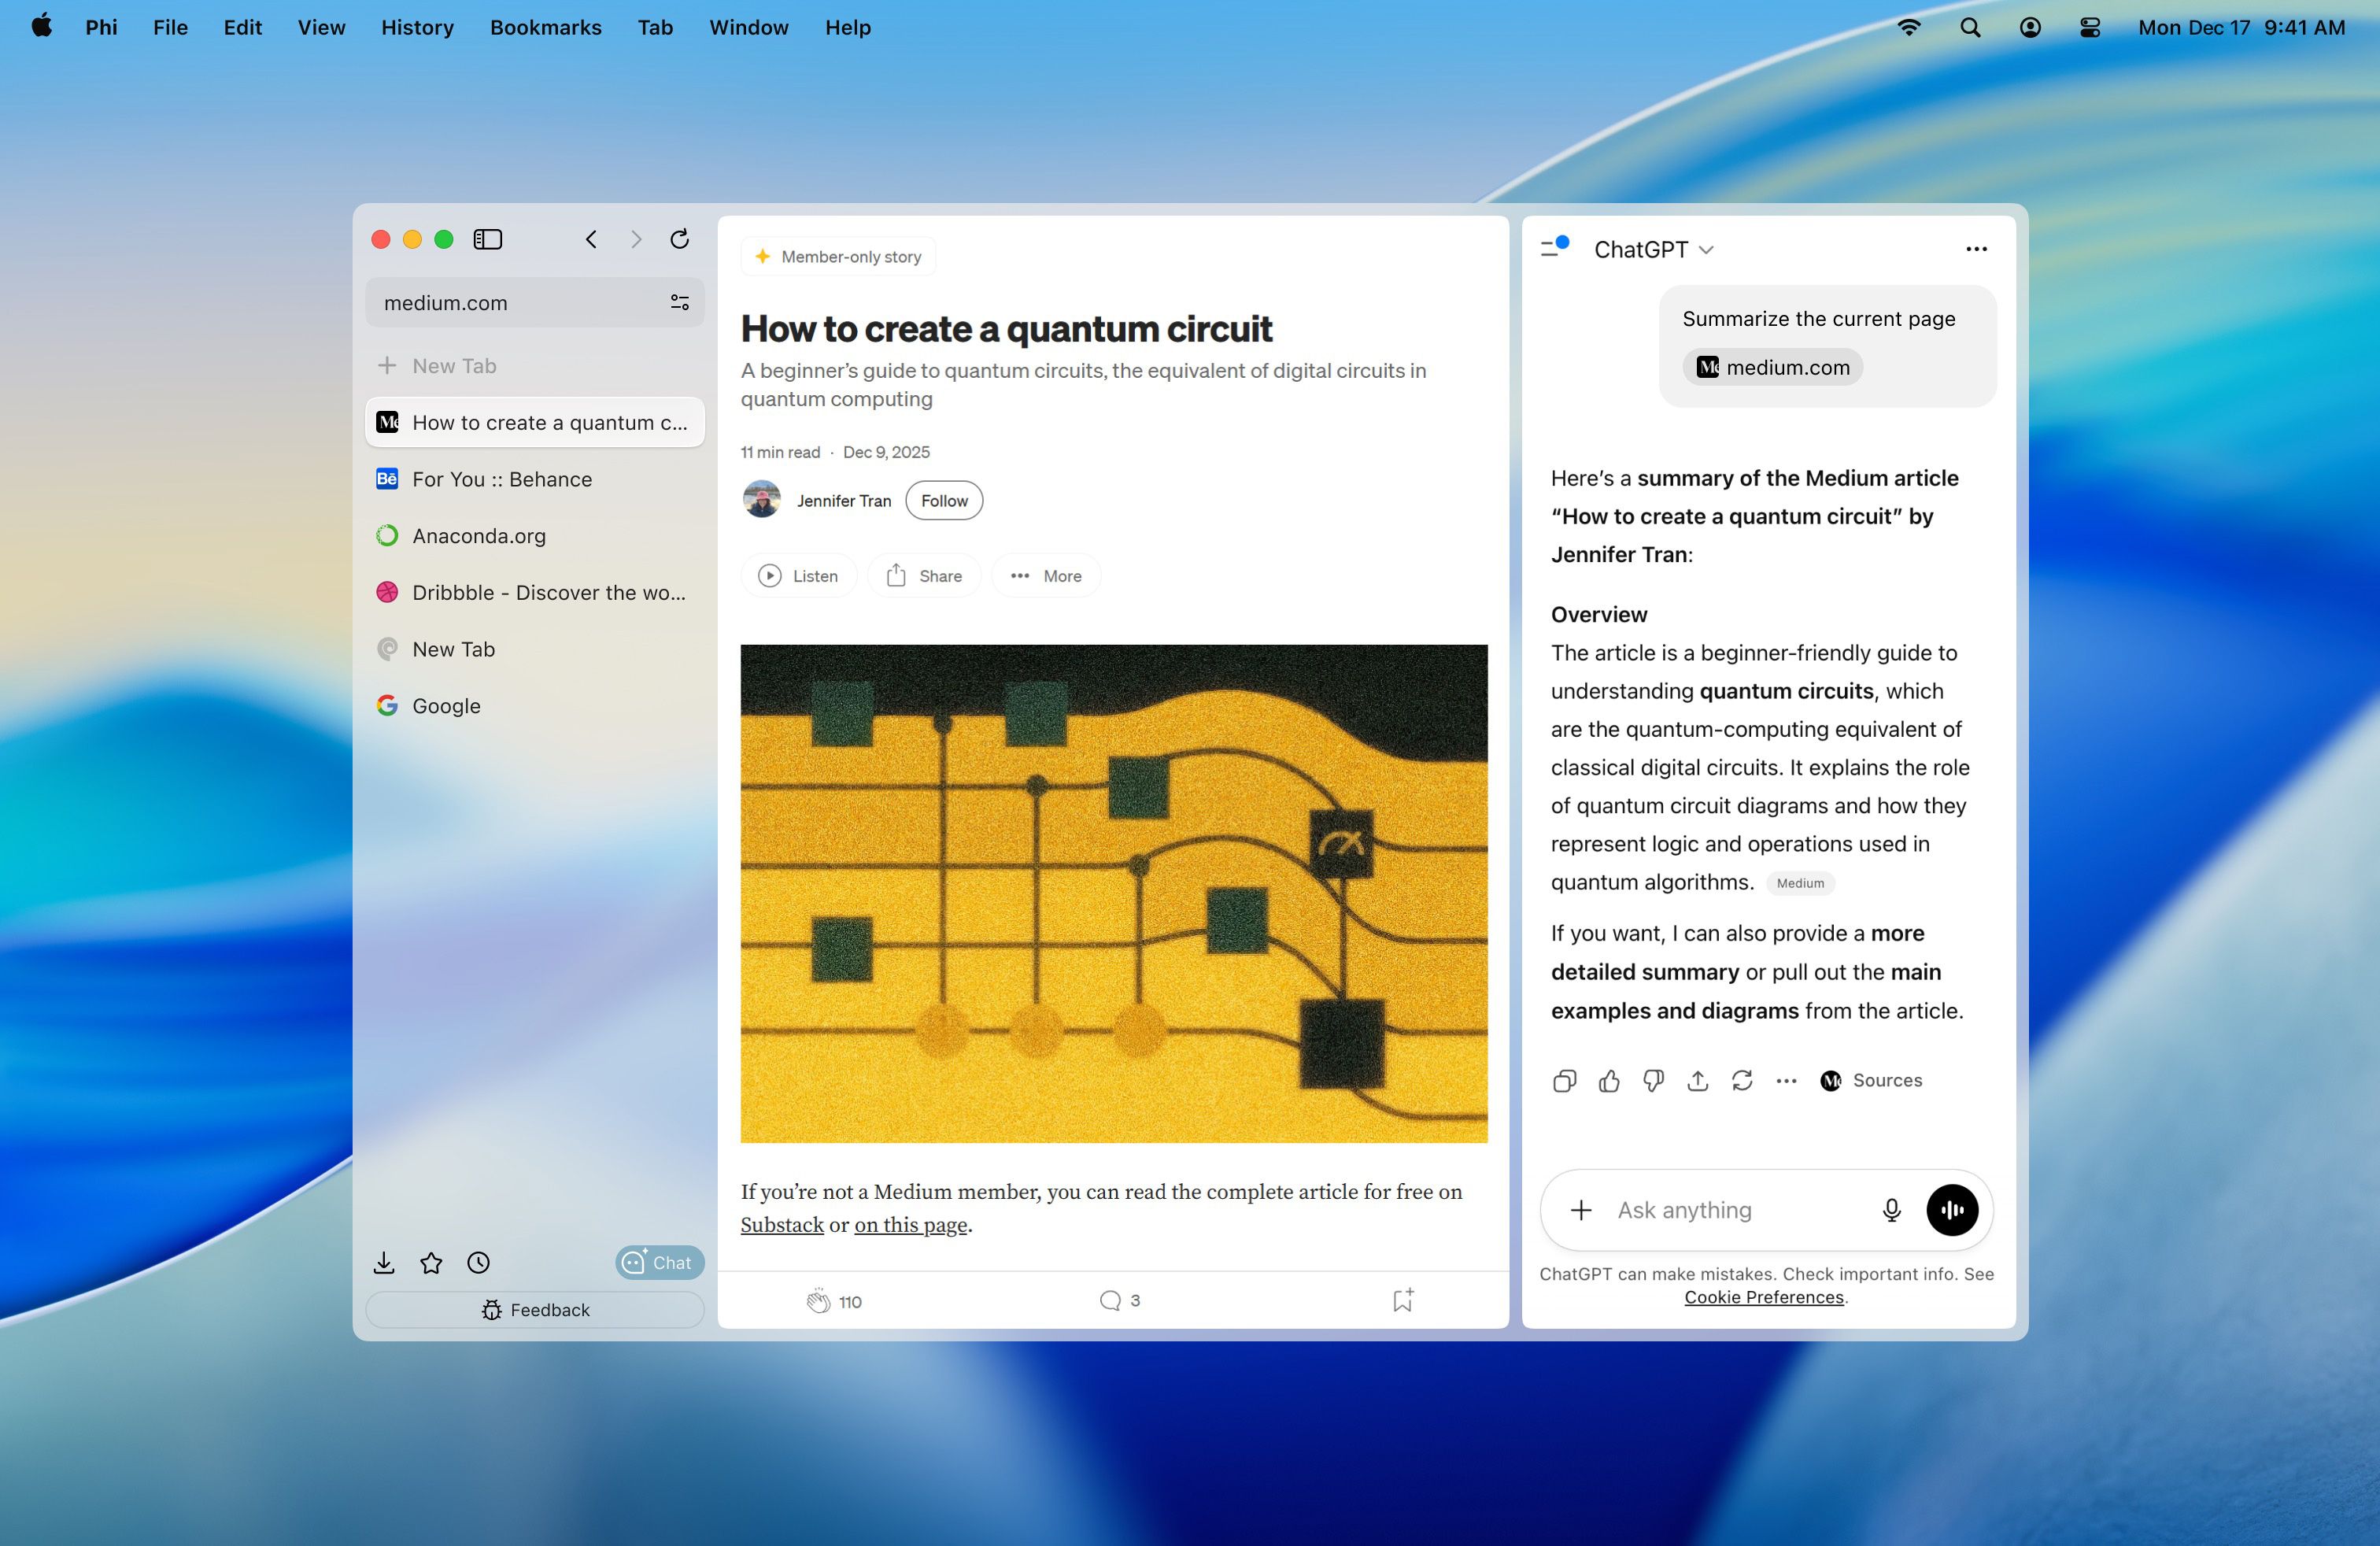Screen dimensions: 2380x1546
Task: Open history clock icon in sidebar
Action: tap(479, 1263)
